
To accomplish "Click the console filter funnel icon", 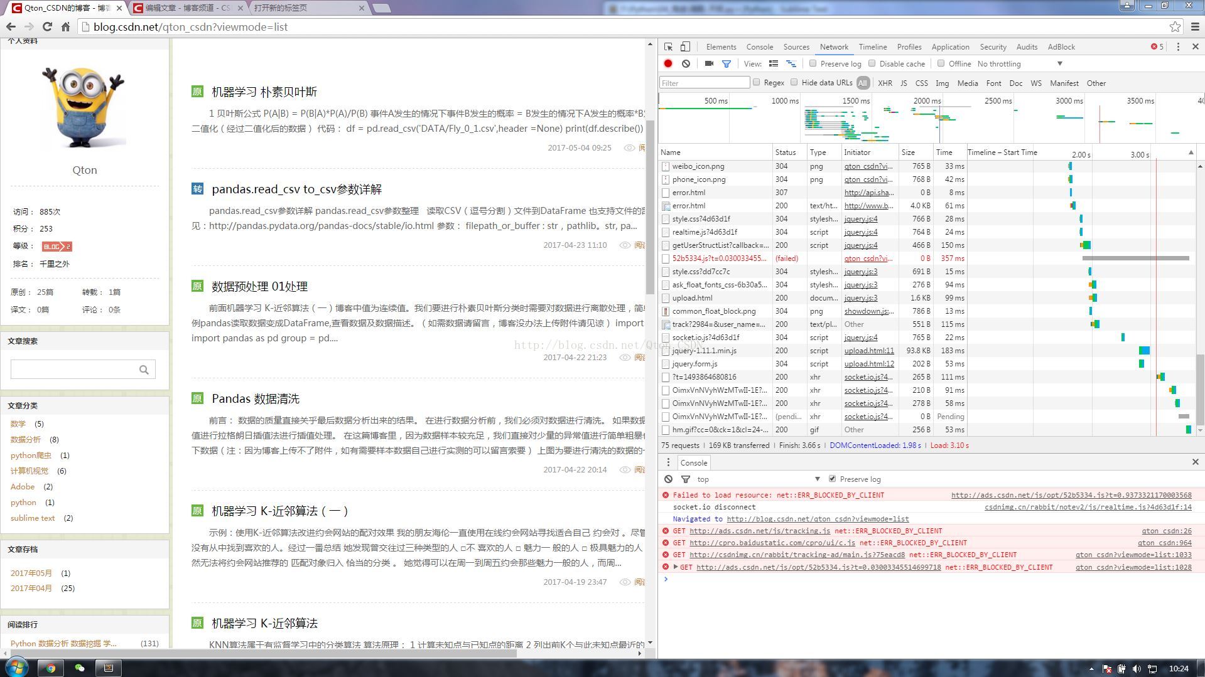I will click(x=686, y=479).
